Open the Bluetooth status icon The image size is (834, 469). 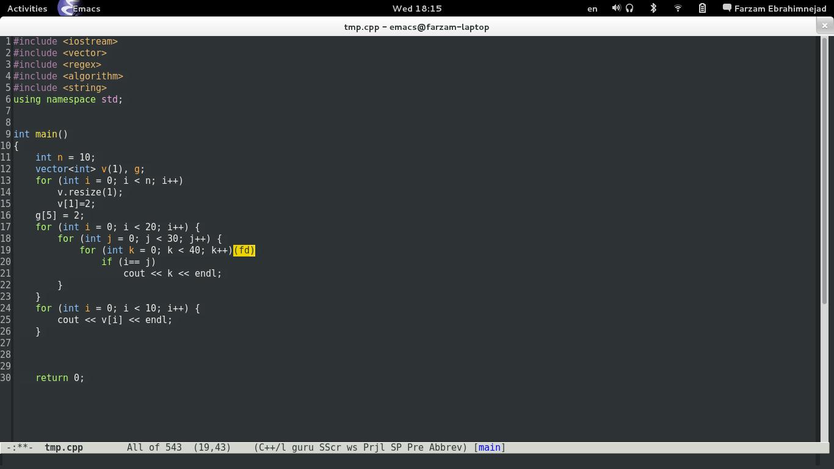653,9
